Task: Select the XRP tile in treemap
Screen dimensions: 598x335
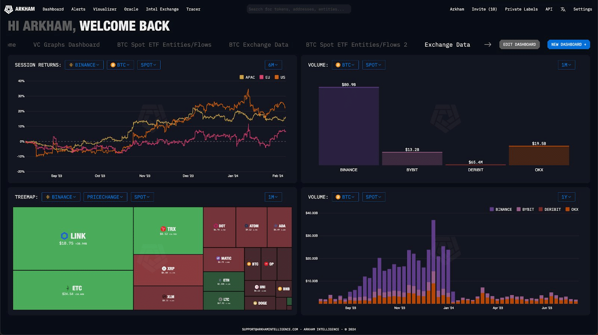Action: tap(168, 270)
